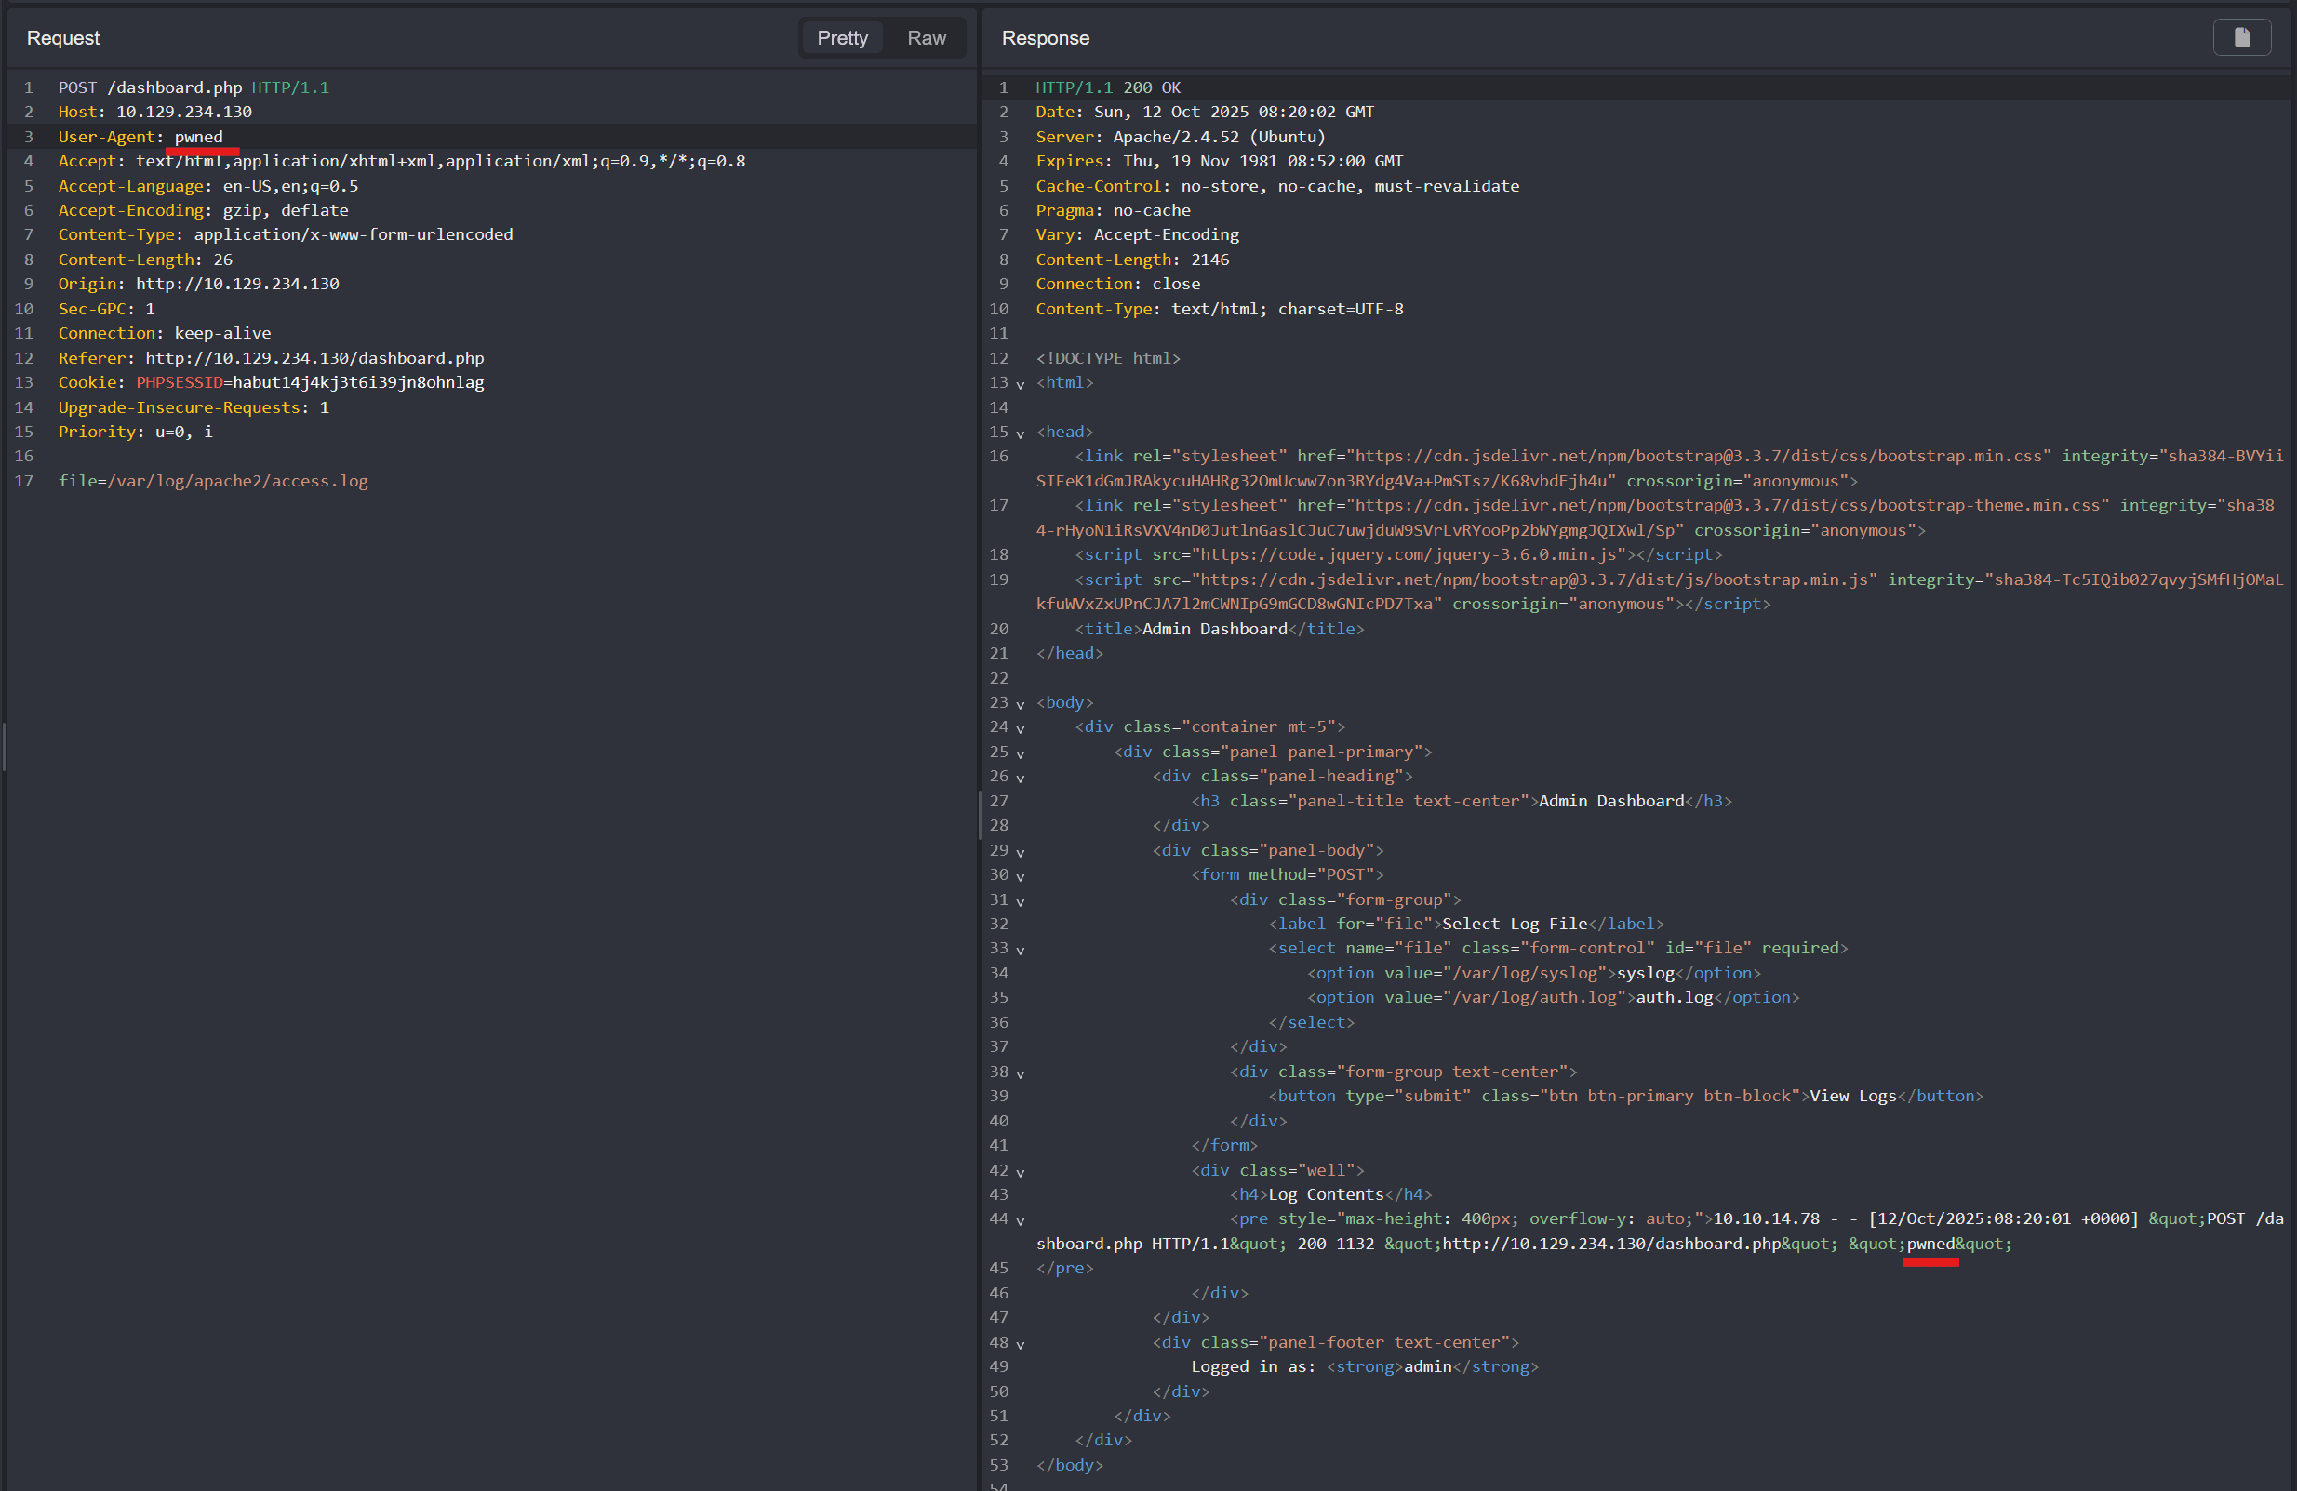The height and width of the screenshot is (1491, 2297).
Task: Collapse the pre tag at line 44
Action: click(1021, 1220)
